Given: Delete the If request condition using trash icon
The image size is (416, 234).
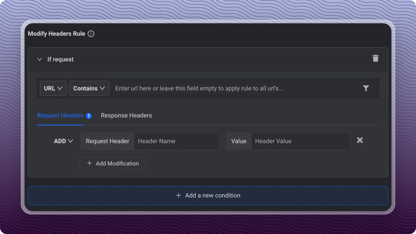Looking at the screenshot, I should (375, 58).
